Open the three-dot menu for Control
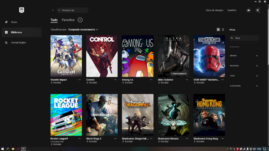This screenshot has width=269, height=151. (x=115, y=80)
